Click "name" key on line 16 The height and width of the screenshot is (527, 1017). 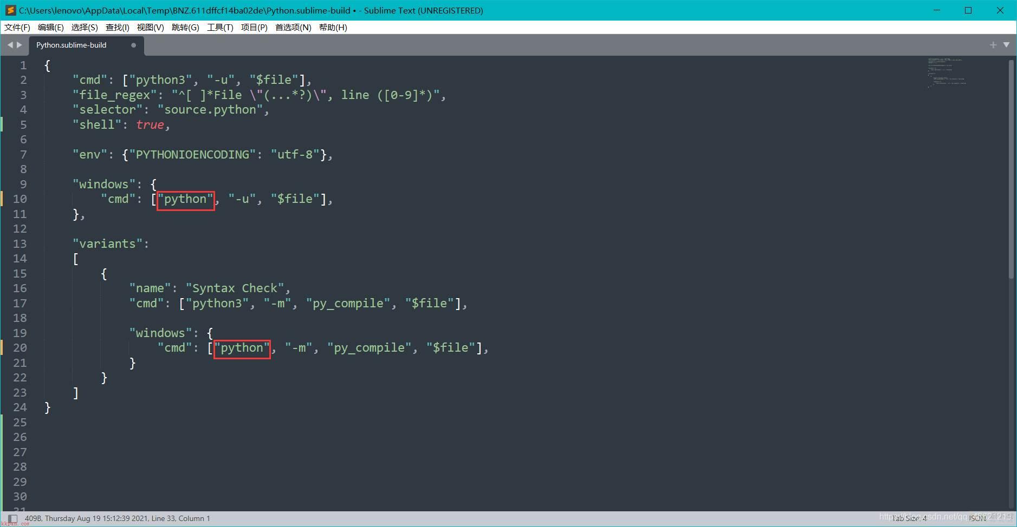[150, 288]
